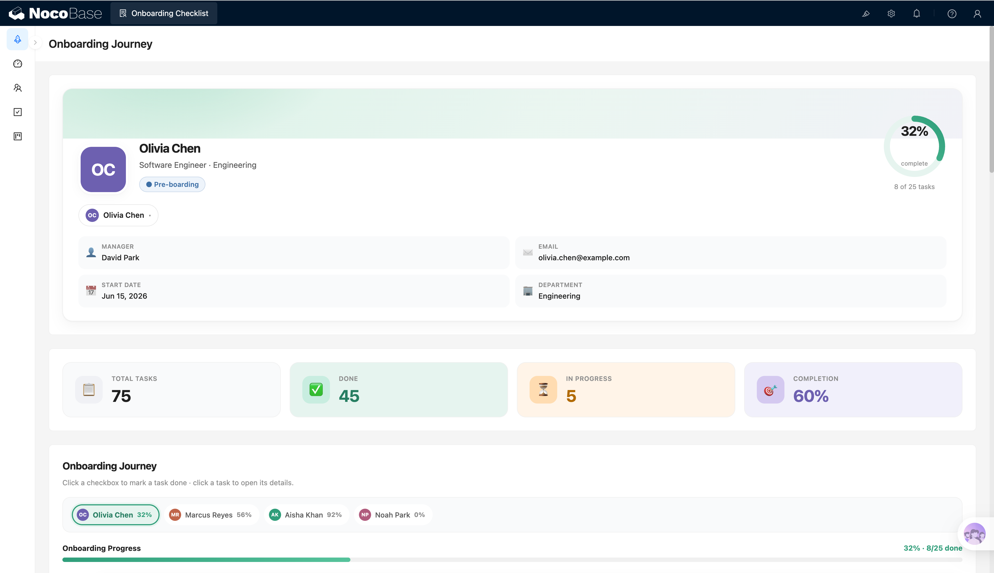The height and width of the screenshot is (573, 994).
Task: Click the Total Tasks value 75
Action: tap(121, 396)
